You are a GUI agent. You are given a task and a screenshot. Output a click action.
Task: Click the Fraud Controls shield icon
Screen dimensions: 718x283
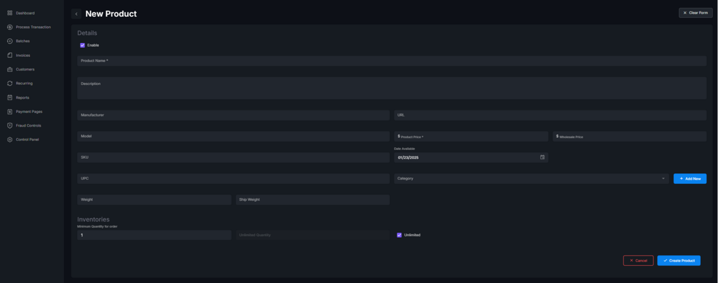10,125
